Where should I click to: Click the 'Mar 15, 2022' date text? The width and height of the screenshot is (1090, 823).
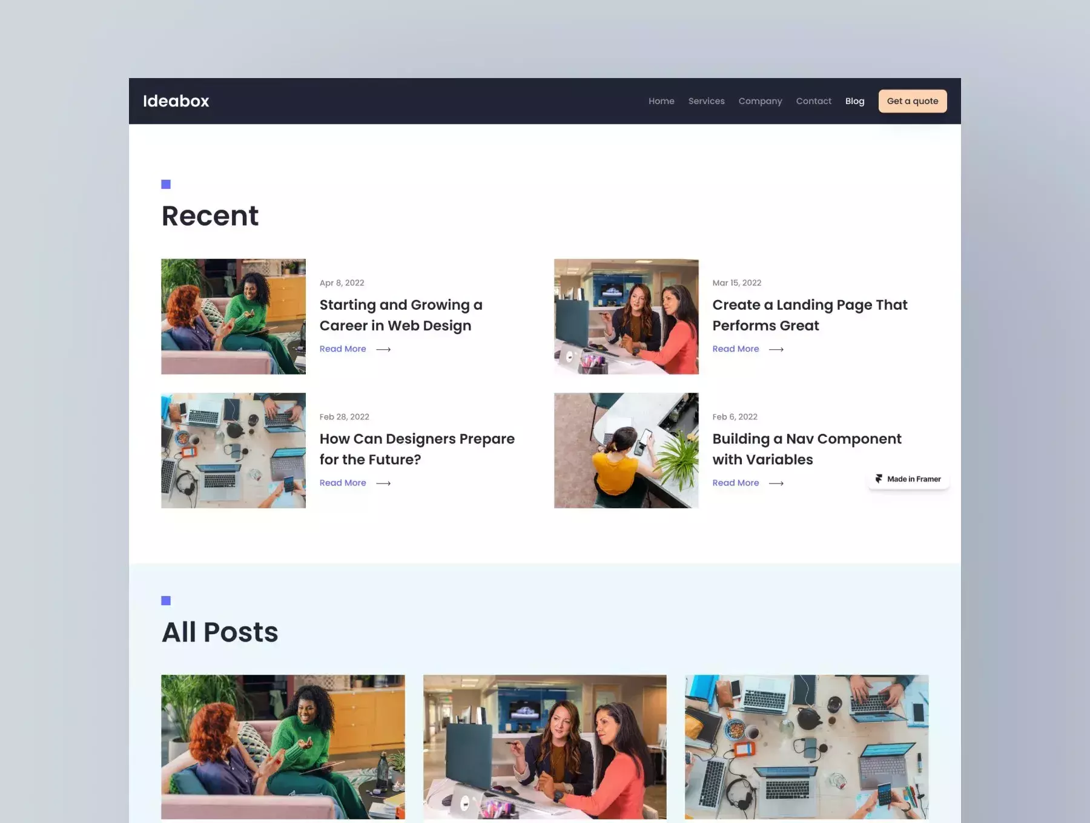coord(737,283)
